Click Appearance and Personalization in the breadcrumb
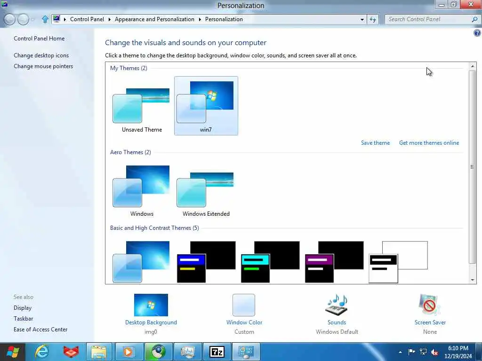The height and width of the screenshot is (361, 482). tap(154, 19)
